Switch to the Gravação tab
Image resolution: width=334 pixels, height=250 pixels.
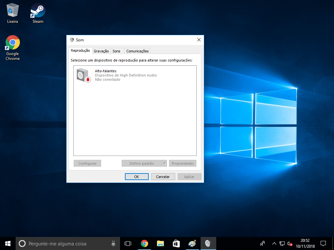click(101, 51)
